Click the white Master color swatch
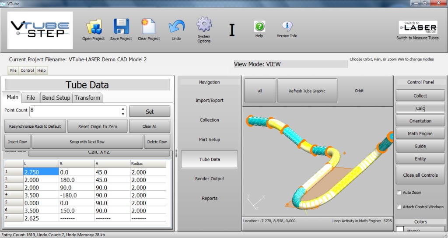The height and width of the screenshot is (238, 448). click(x=400, y=230)
